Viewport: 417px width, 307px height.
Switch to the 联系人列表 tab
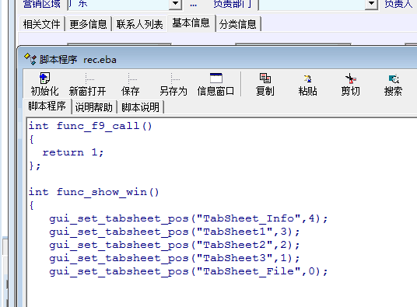pyautogui.click(x=139, y=24)
